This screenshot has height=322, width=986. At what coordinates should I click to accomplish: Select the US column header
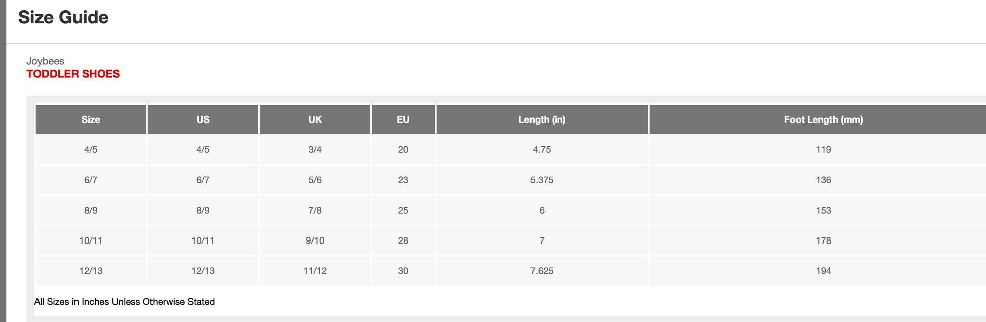pos(203,119)
